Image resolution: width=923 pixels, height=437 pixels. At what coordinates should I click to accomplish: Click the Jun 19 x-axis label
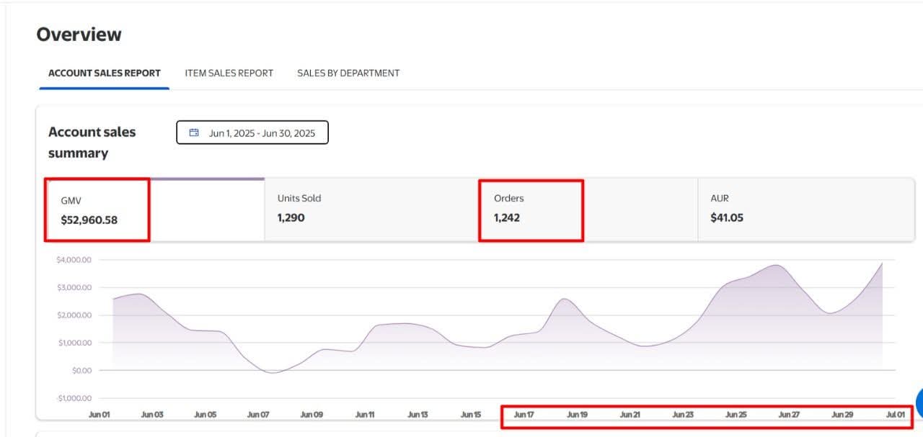(x=577, y=415)
